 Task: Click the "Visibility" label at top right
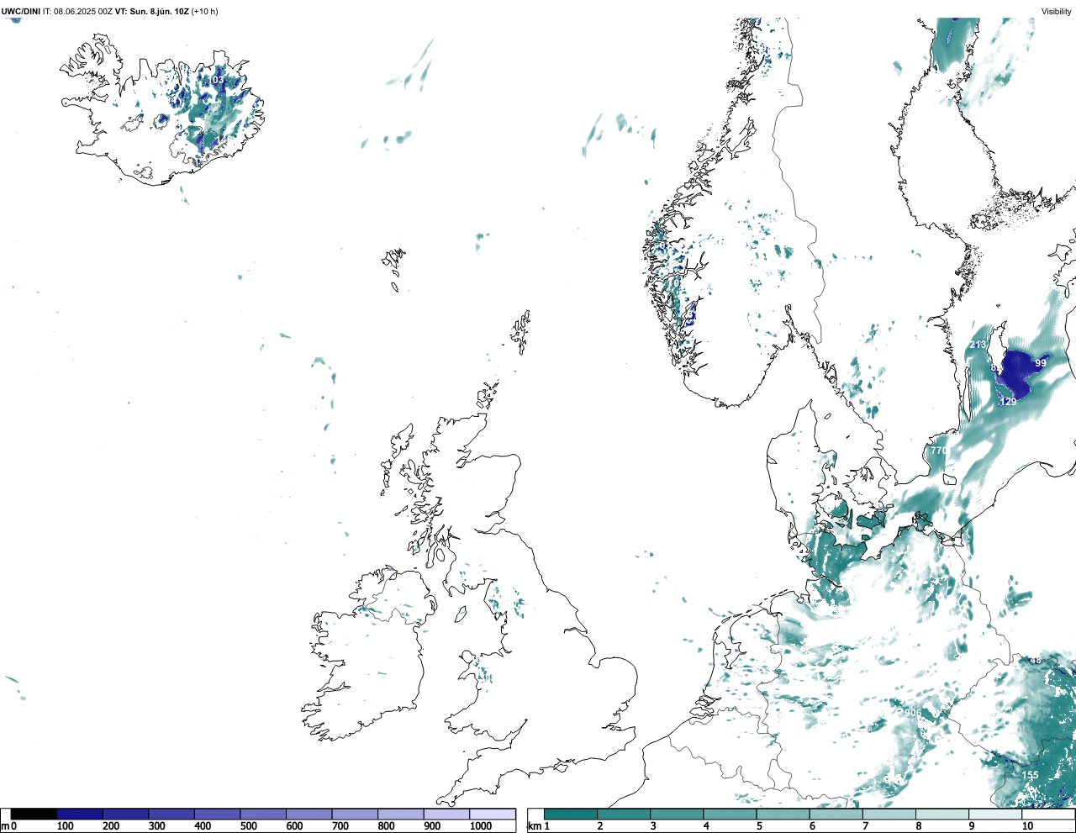[1057, 12]
